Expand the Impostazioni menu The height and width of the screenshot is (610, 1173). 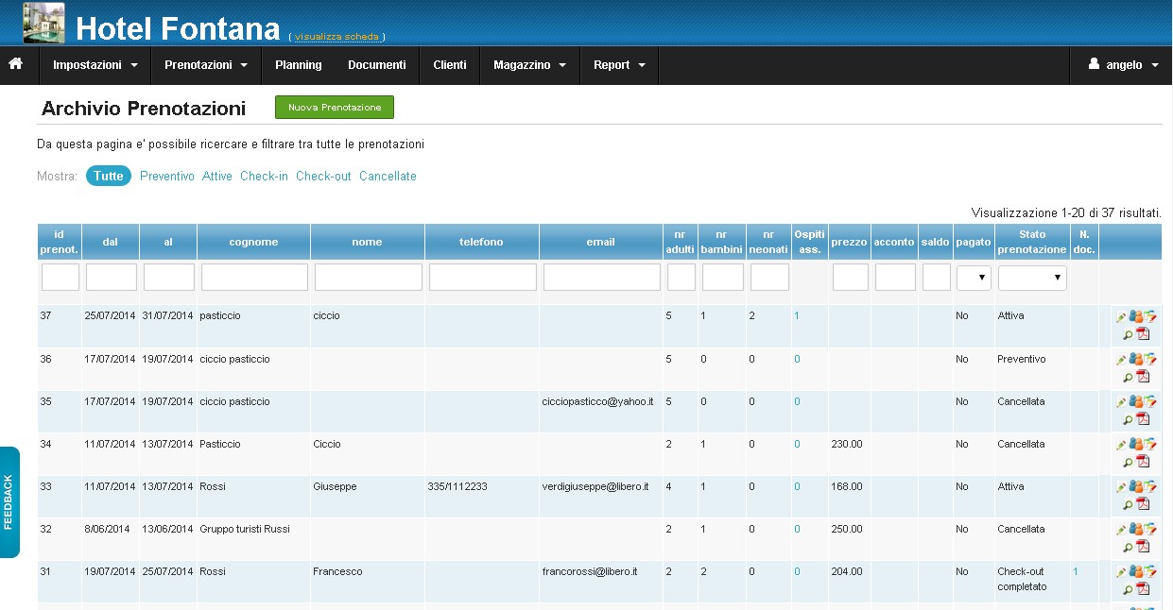(x=95, y=65)
